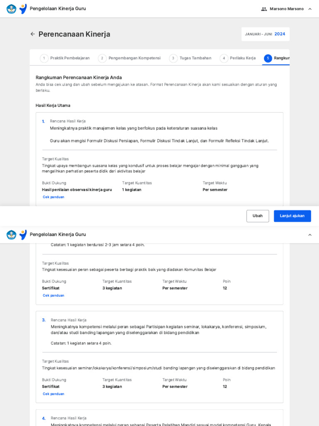Open the Pengembangan Kompetensi tab

134,58
